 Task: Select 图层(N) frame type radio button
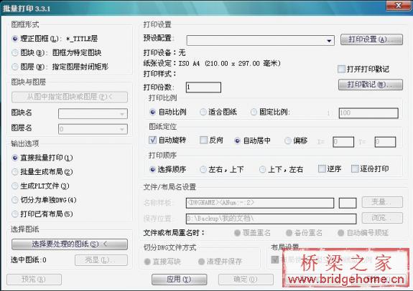[x=15, y=67]
